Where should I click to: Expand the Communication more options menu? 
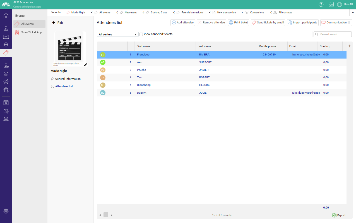pos(349,23)
